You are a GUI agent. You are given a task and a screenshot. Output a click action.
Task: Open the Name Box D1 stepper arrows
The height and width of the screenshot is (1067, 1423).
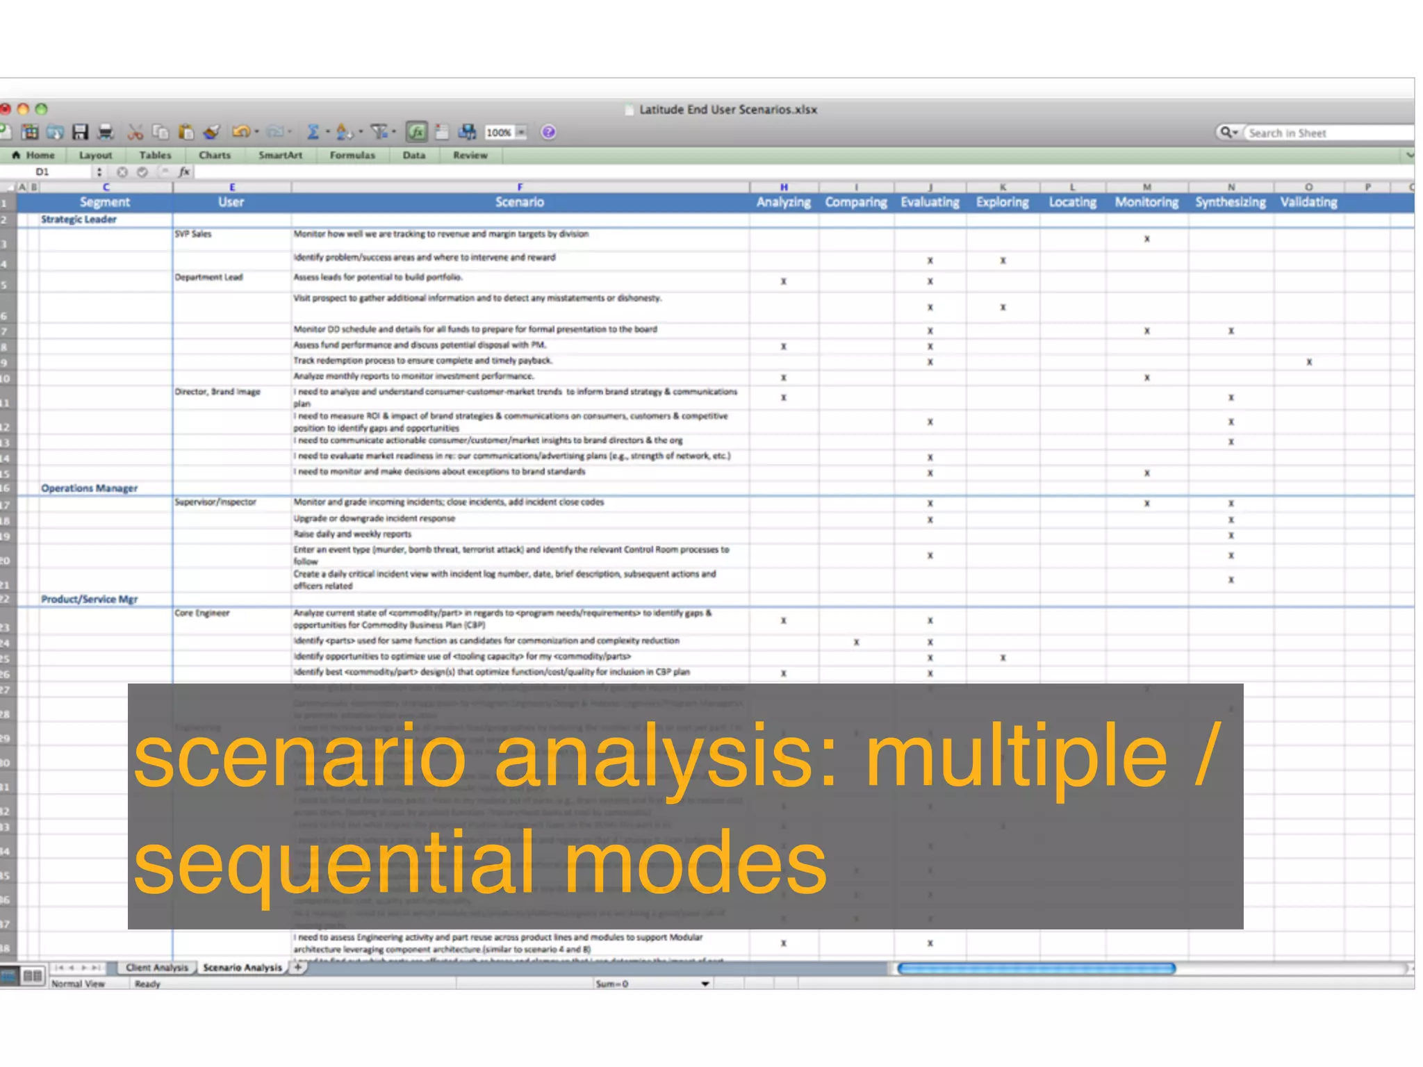pos(99,172)
